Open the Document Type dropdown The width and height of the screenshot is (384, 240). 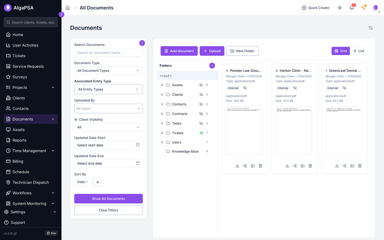108,71
